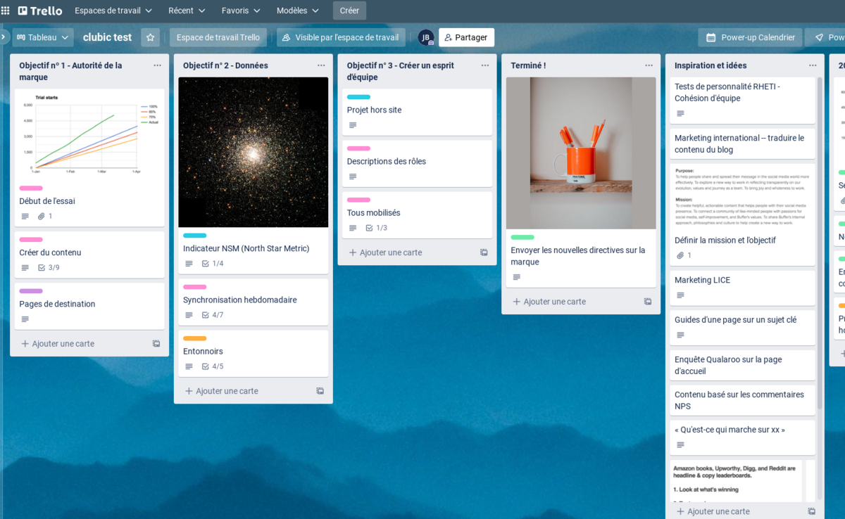Open Contenu basé sur les commentaires NPS card
Screen dimensions: 845x519
pos(742,400)
